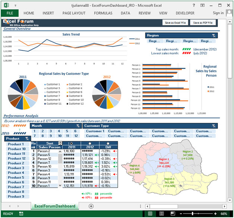Open the VIEW ribbon tab
This screenshot has width=234, height=218.
[163, 13]
